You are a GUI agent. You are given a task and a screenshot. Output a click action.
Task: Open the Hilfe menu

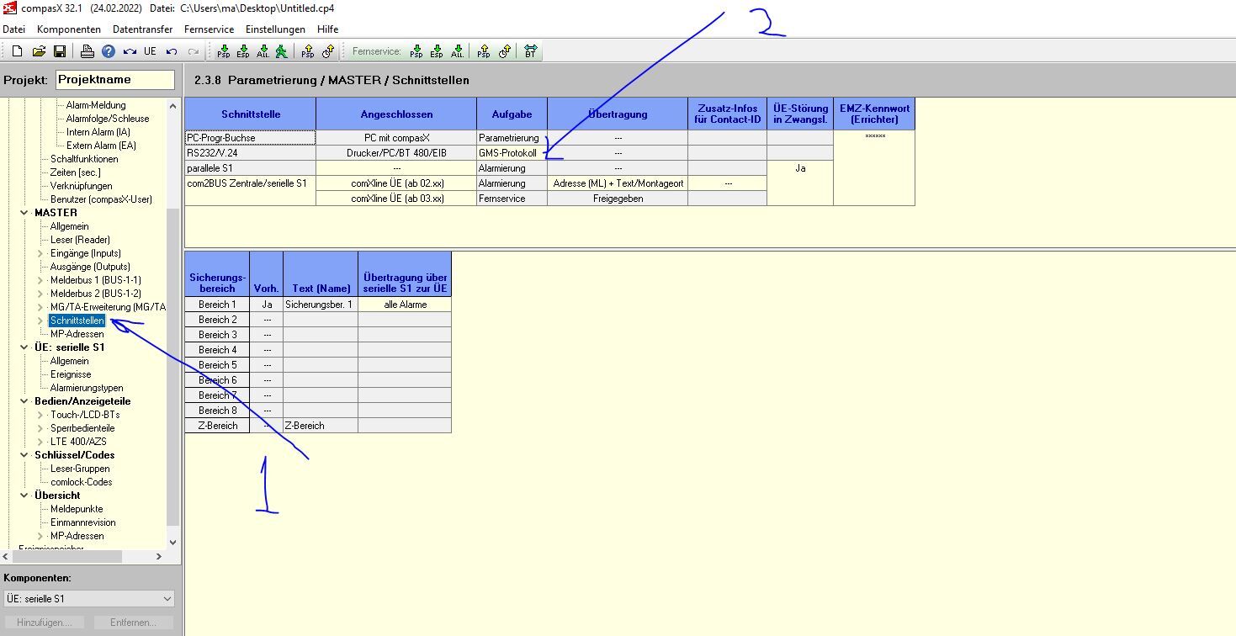[x=328, y=29]
